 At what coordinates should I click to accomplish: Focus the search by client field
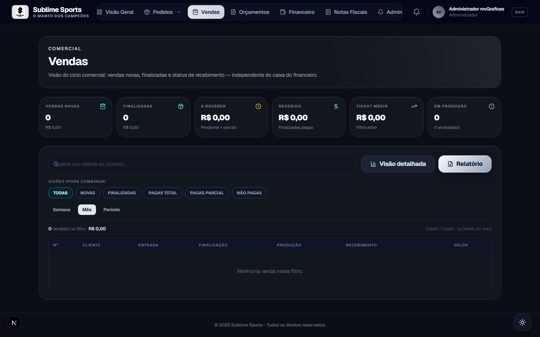(x=202, y=164)
